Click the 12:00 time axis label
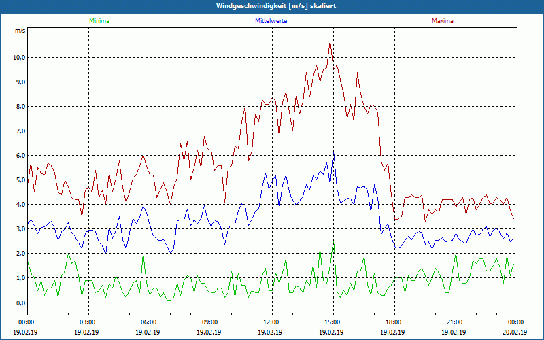 pos(272,322)
